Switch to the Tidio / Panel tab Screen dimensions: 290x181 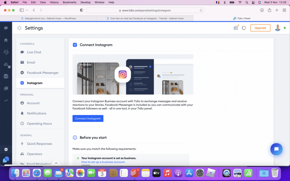pos(242,18)
